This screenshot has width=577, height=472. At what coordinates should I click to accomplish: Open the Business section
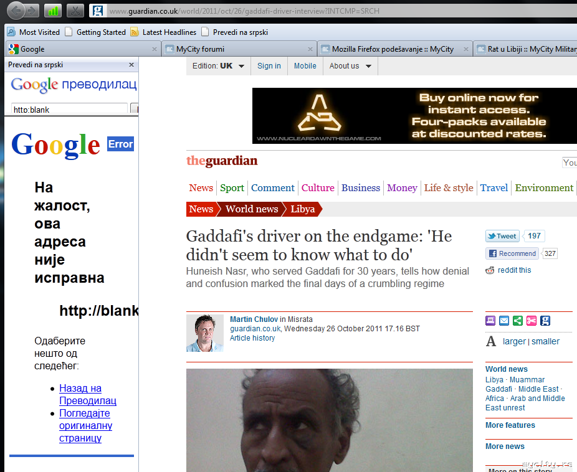(361, 188)
